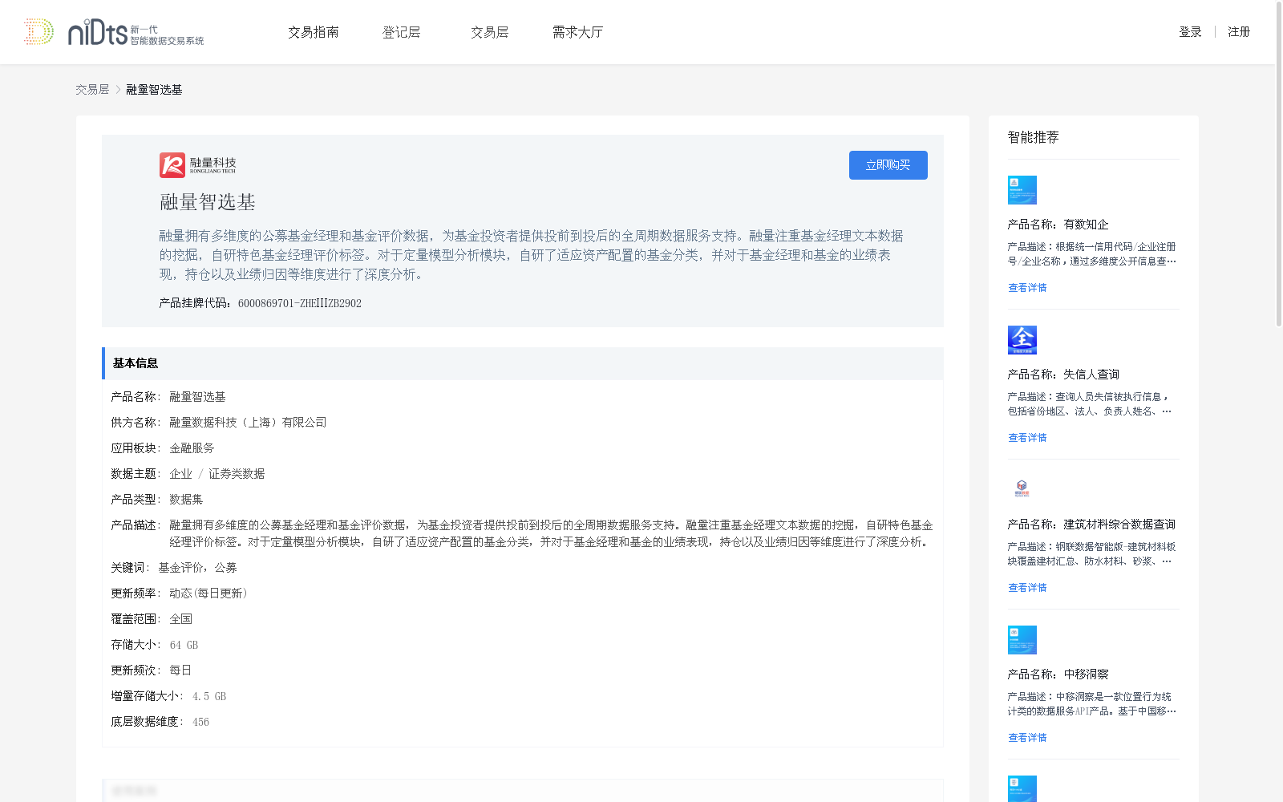
Task: Click the 基本信息 section header
Action: point(523,363)
